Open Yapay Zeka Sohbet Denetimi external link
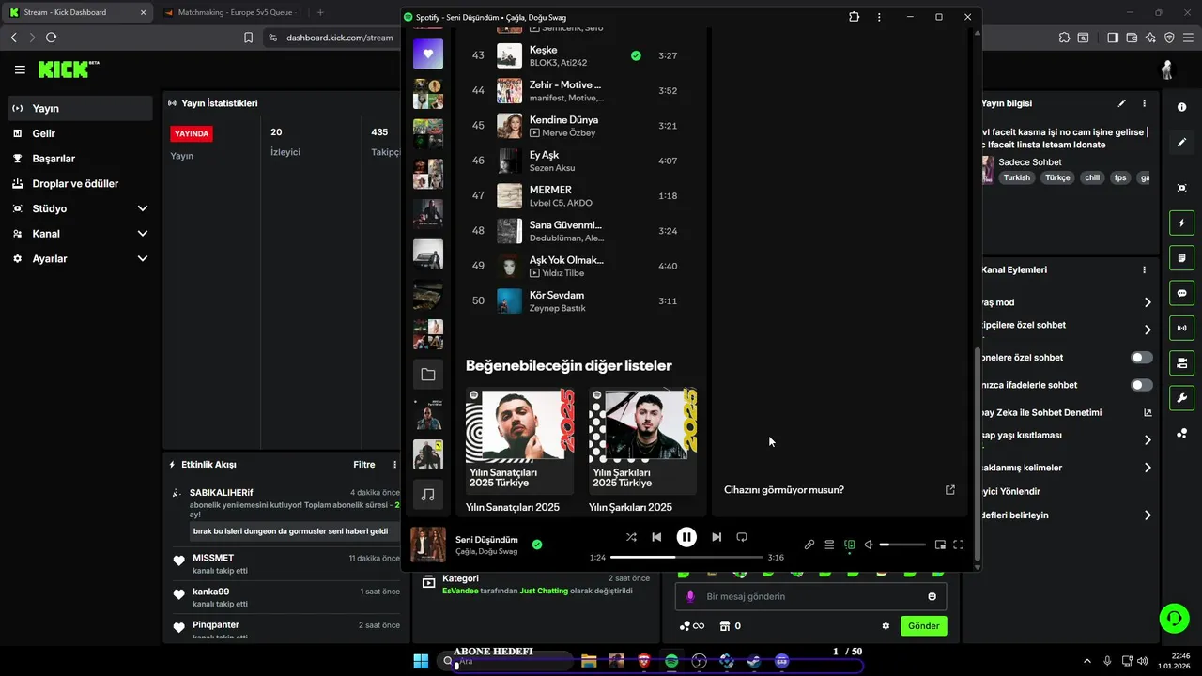The image size is (1202, 676). pos(1148,412)
